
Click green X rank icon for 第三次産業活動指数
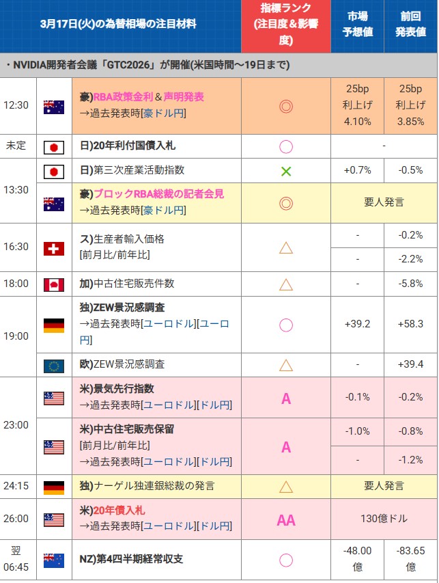[286, 171]
